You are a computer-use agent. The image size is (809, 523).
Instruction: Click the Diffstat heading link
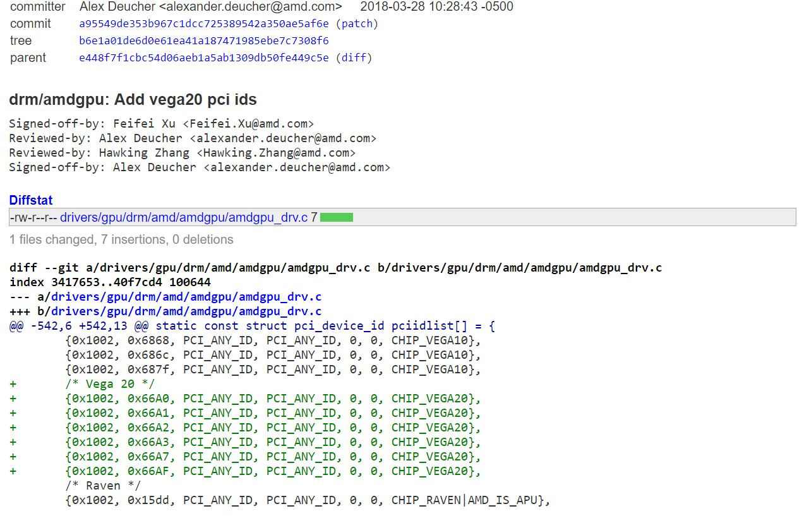(31, 200)
